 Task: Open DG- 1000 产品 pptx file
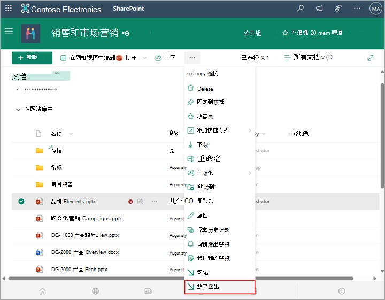click(84, 235)
